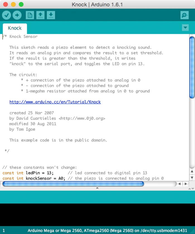This screenshot has height=234, width=195.
Task: Click the black console output area
Action: (97, 215)
